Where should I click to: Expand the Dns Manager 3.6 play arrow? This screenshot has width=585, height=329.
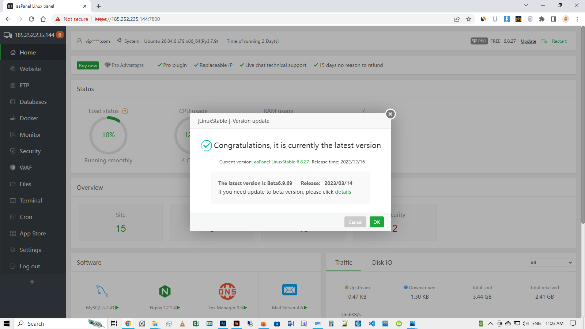pos(245,308)
